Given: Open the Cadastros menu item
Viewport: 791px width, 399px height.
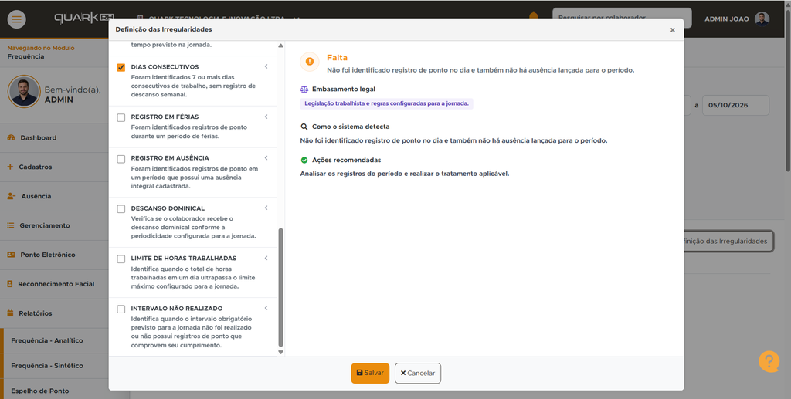Looking at the screenshot, I should tap(54, 167).
